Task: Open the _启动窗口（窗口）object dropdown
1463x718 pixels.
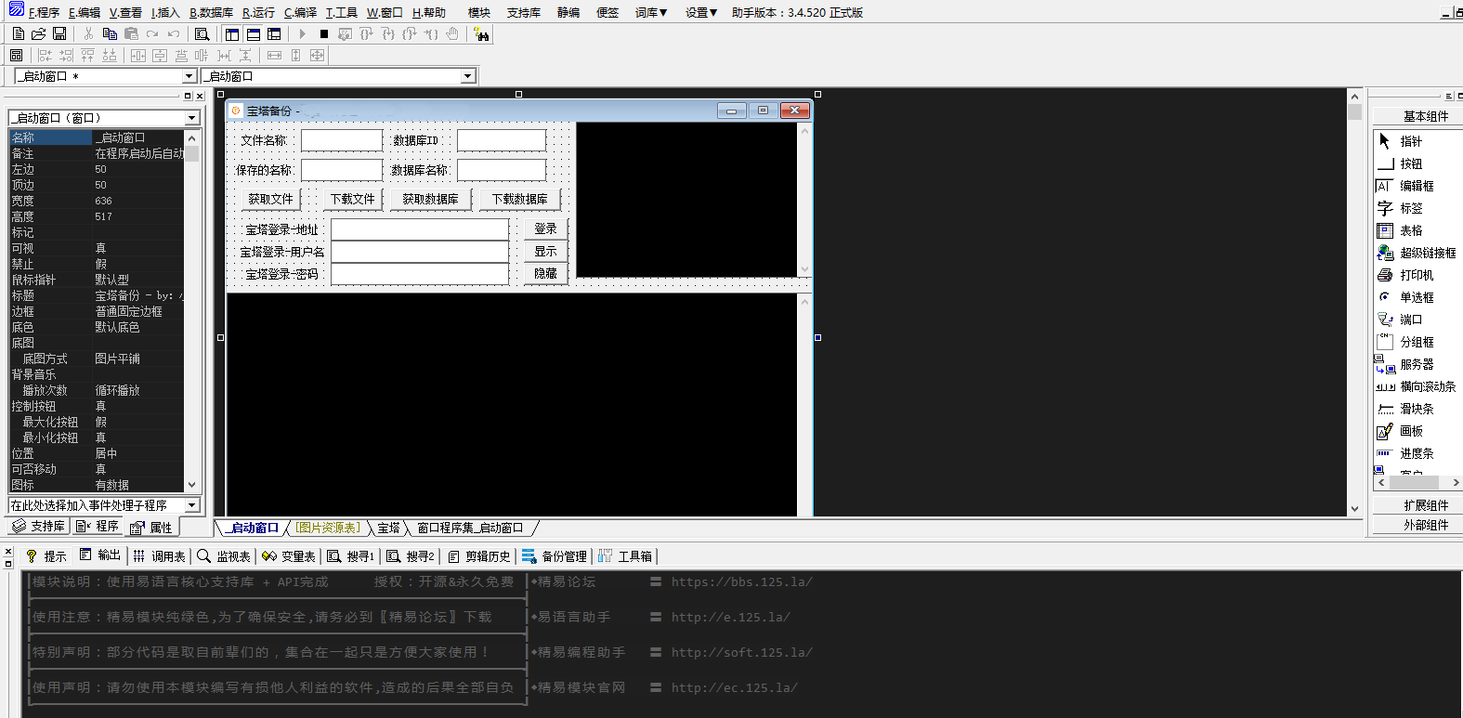Action: click(x=192, y=118)
